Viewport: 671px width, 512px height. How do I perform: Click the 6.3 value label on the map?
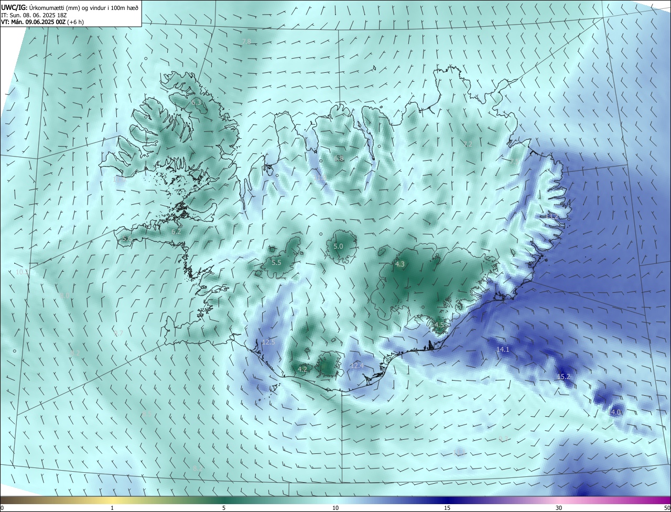(196, 103)
